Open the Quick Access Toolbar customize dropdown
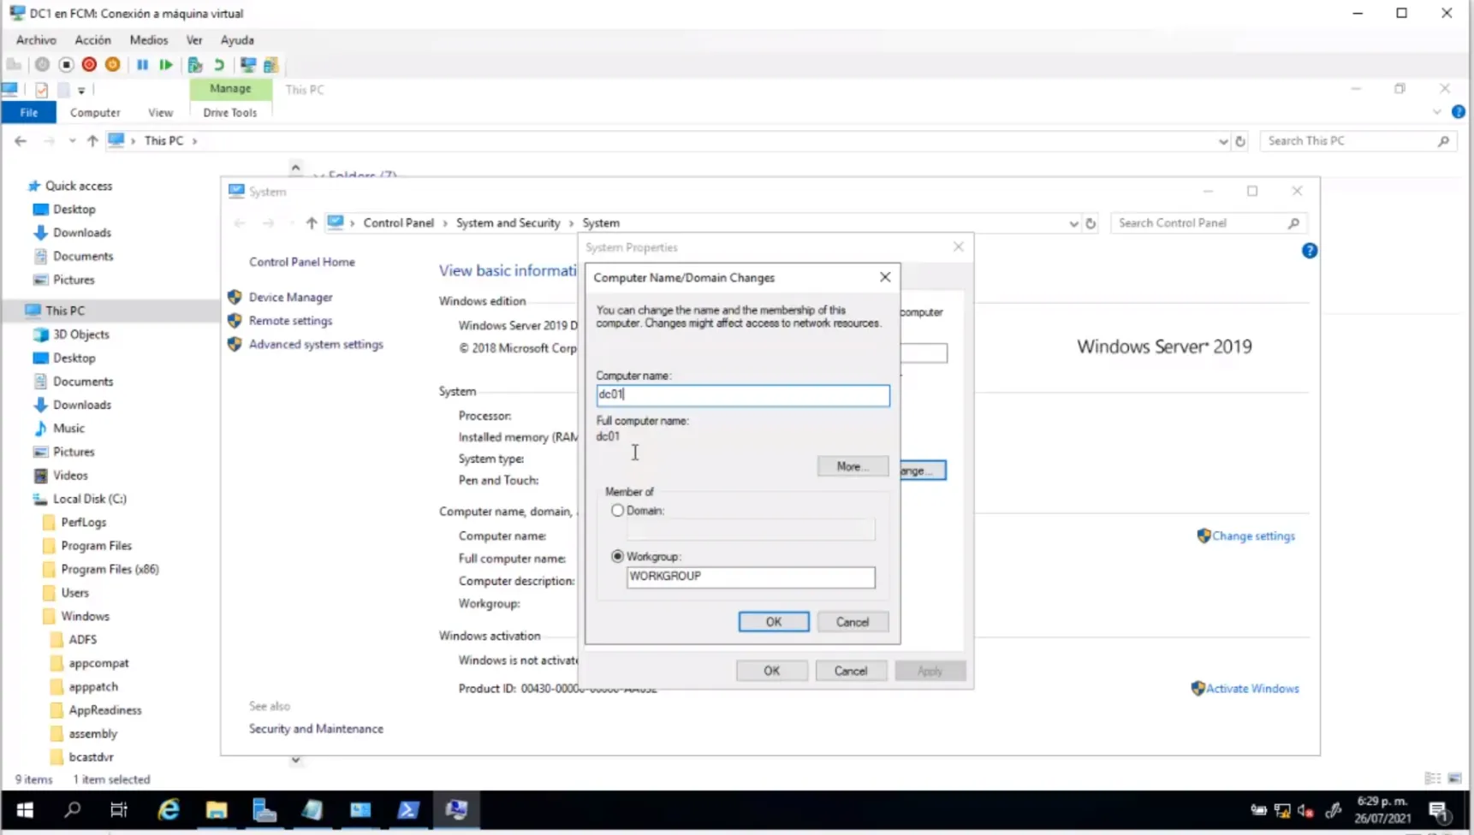This screenshot has height=835, width=1474. 81,90
